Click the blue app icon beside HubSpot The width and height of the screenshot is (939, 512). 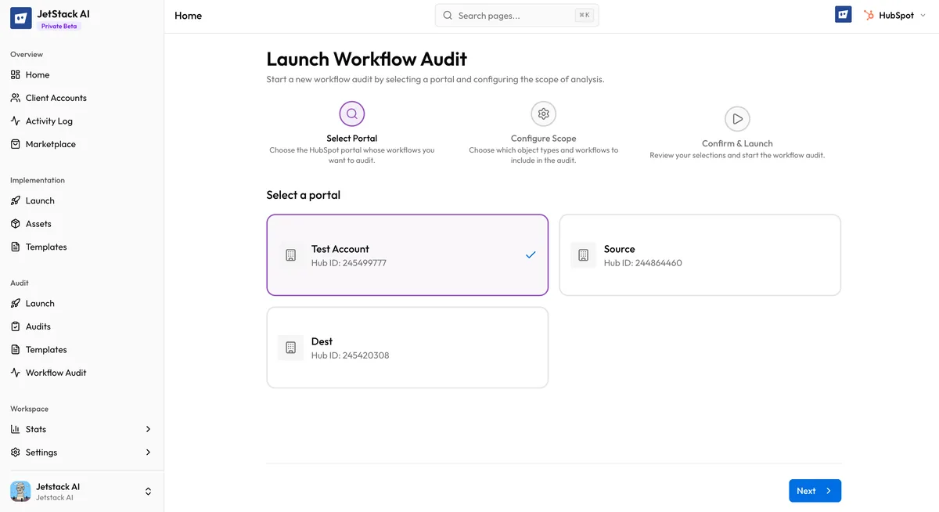click(843, 13)
